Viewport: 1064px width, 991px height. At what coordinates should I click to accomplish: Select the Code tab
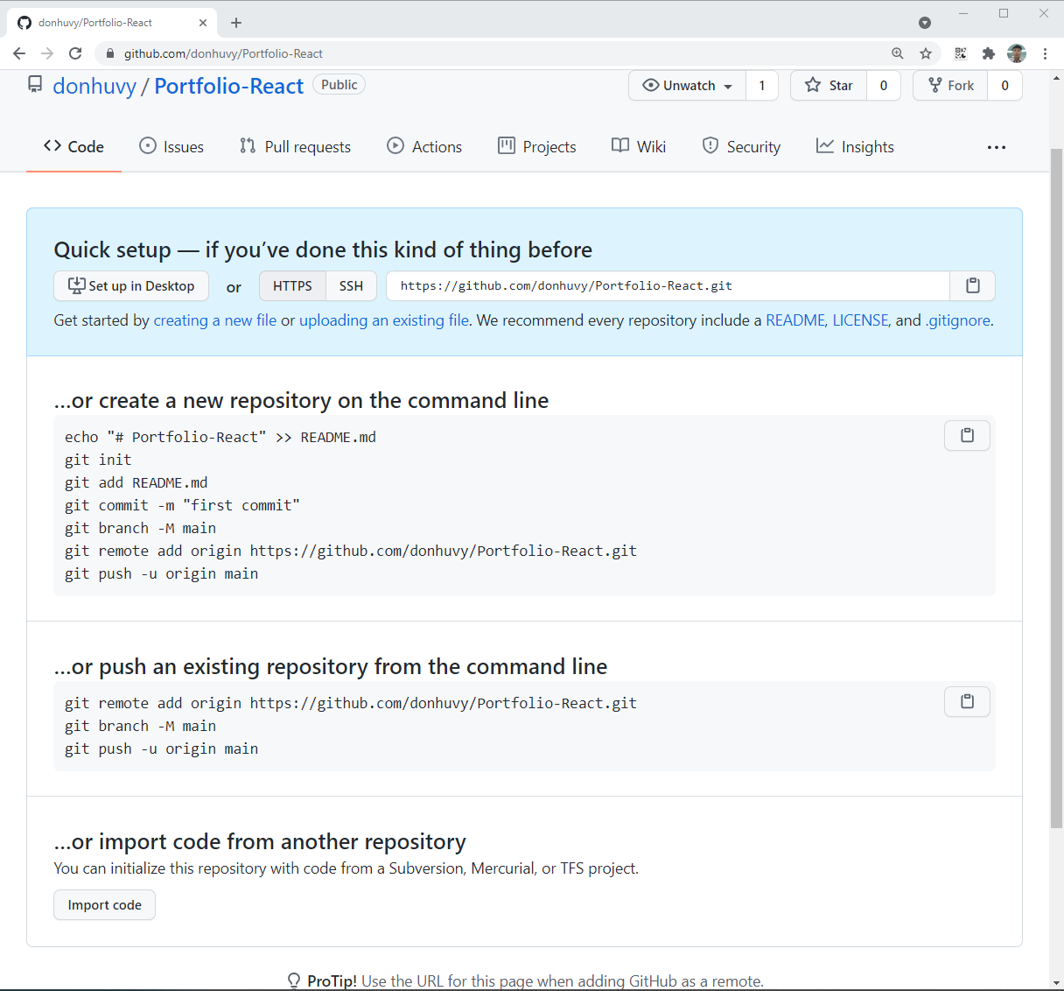73,147
